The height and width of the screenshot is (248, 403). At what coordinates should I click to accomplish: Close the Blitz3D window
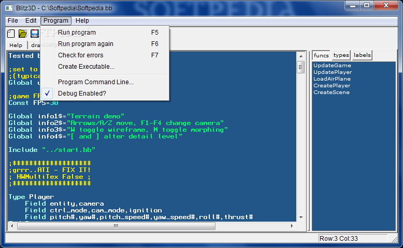386,5
